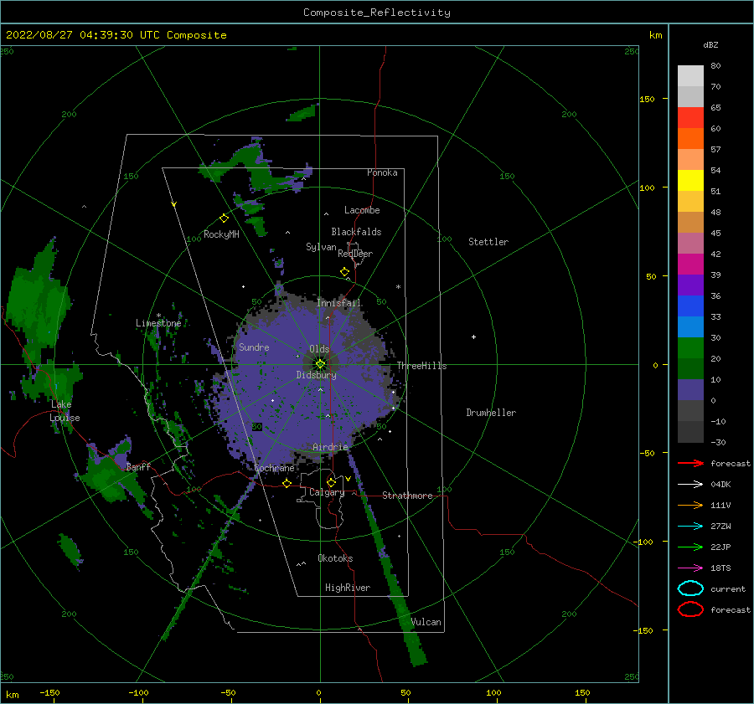Image resolution: width=754 pixels, height=704 pixels.
Task: Click the Ponoka label
Action: [x=382, y=172]
